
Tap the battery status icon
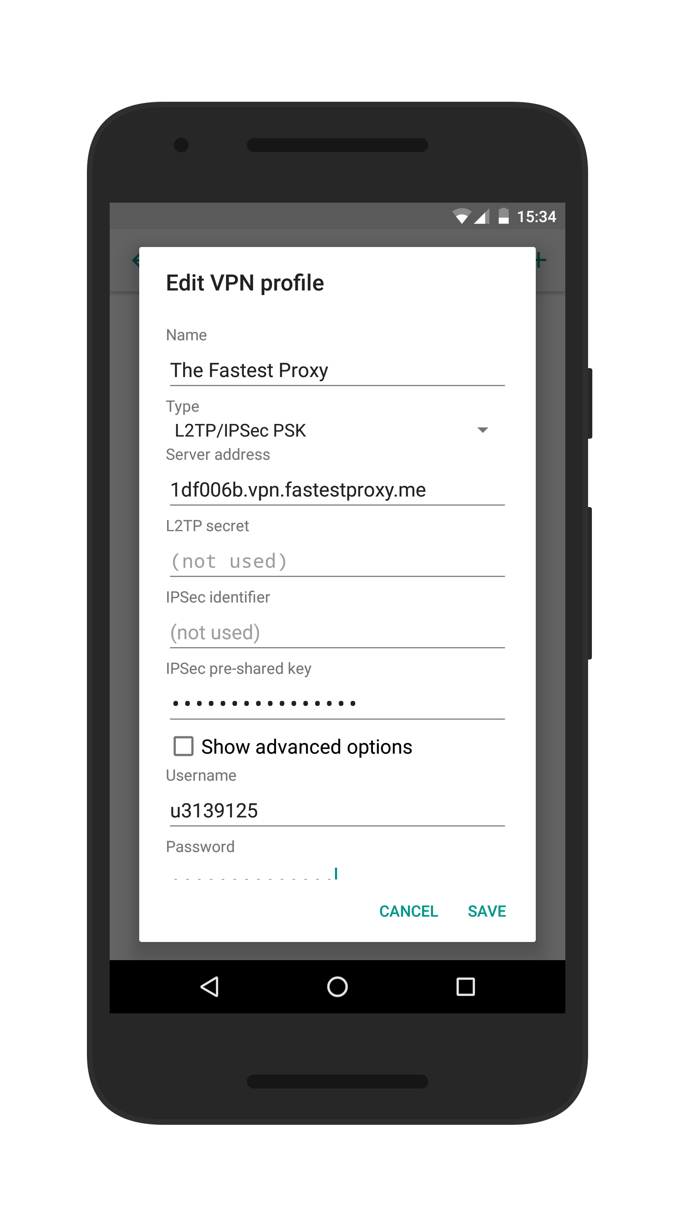[x=504, y=216]
